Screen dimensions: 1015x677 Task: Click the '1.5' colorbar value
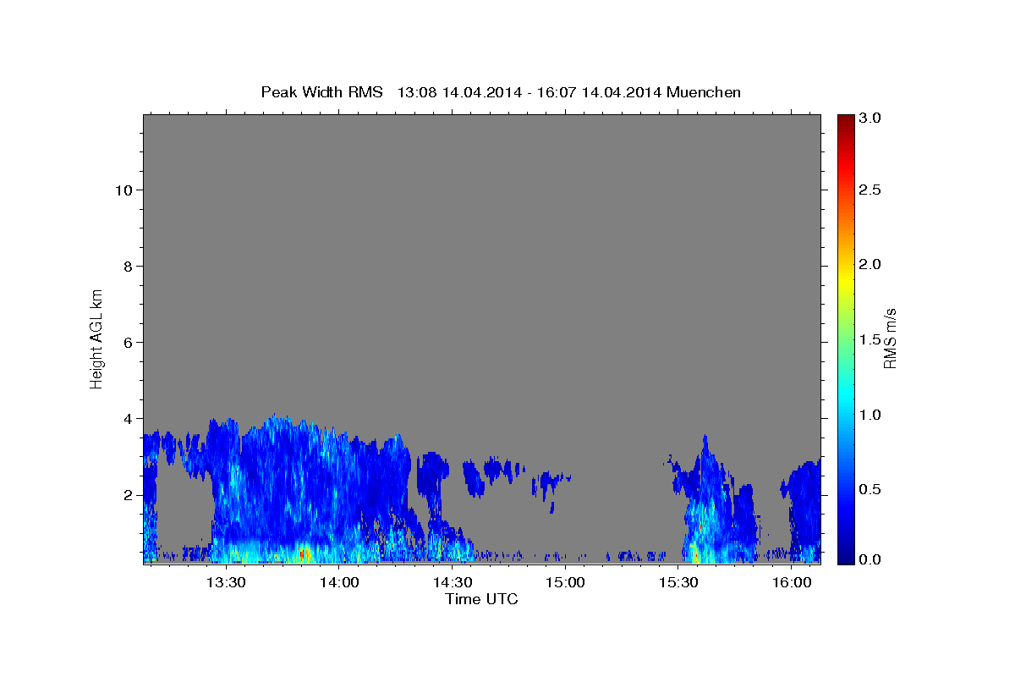click(869, 339)
